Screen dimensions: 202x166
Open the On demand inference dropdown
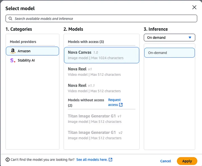click(169, 37)
